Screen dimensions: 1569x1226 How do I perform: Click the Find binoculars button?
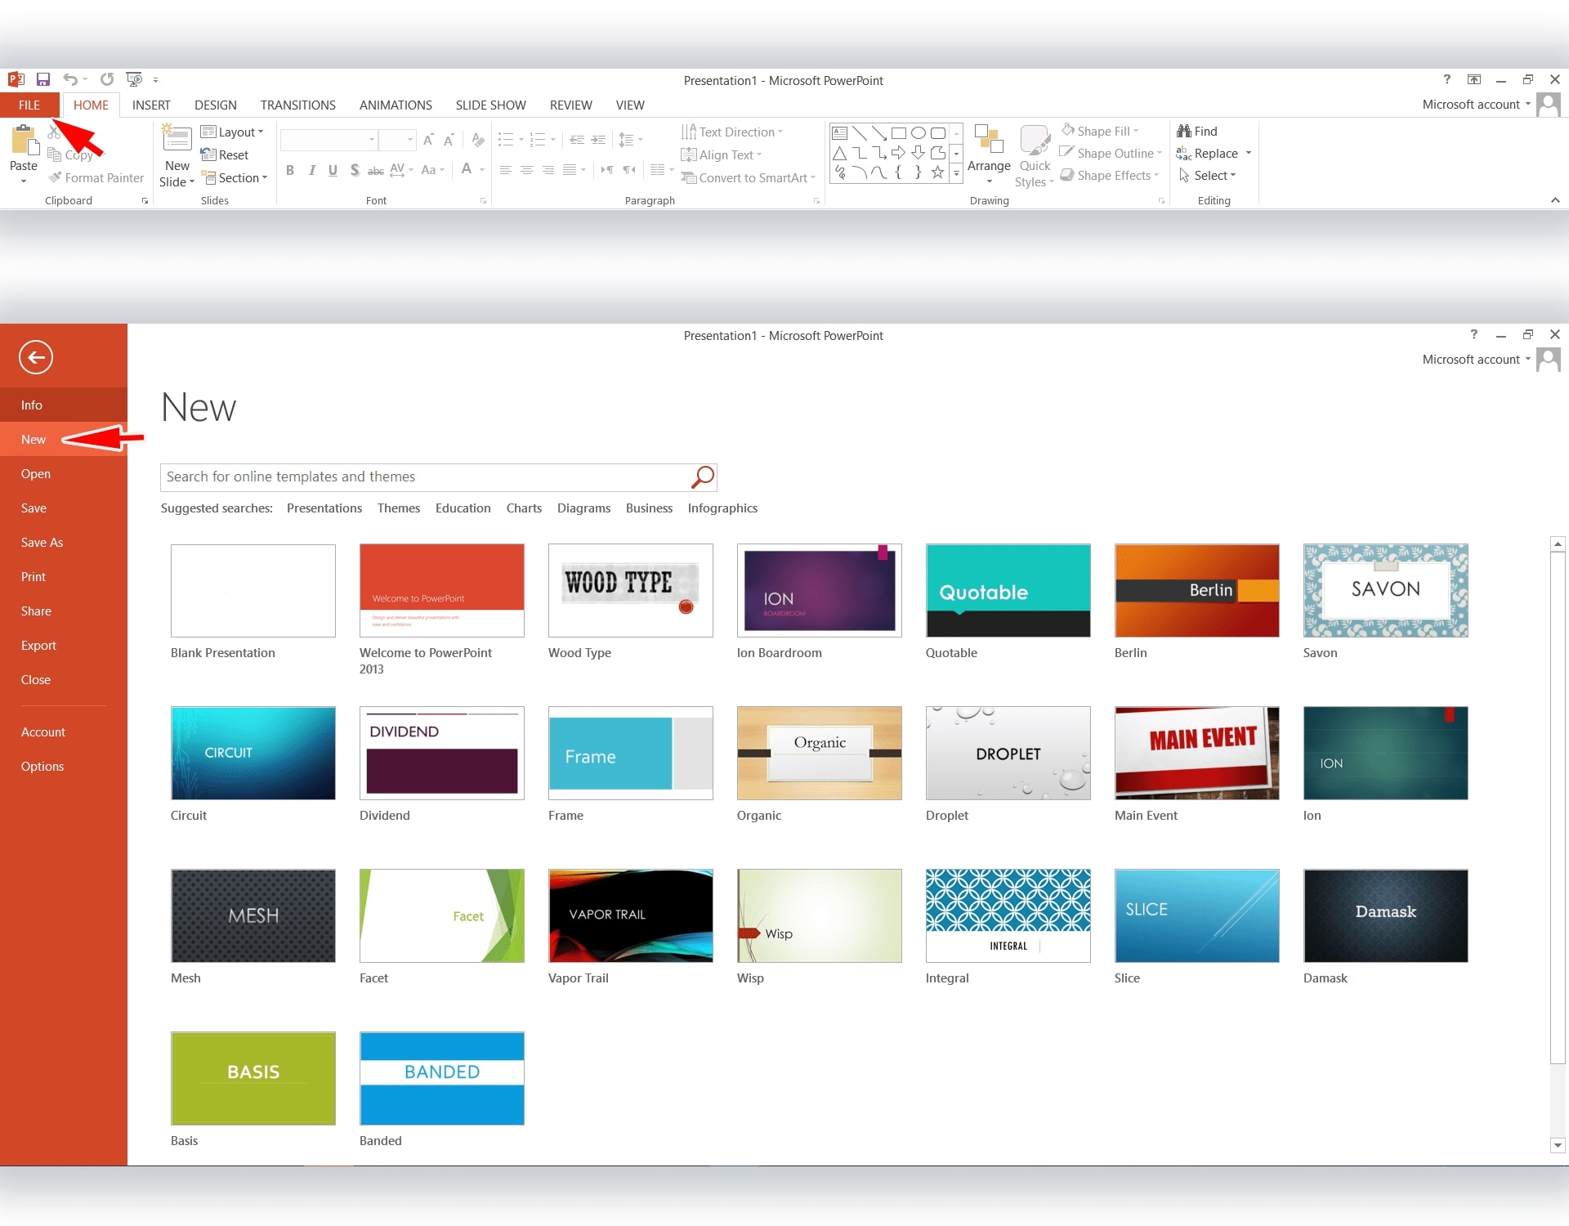tap(1197, 131)
